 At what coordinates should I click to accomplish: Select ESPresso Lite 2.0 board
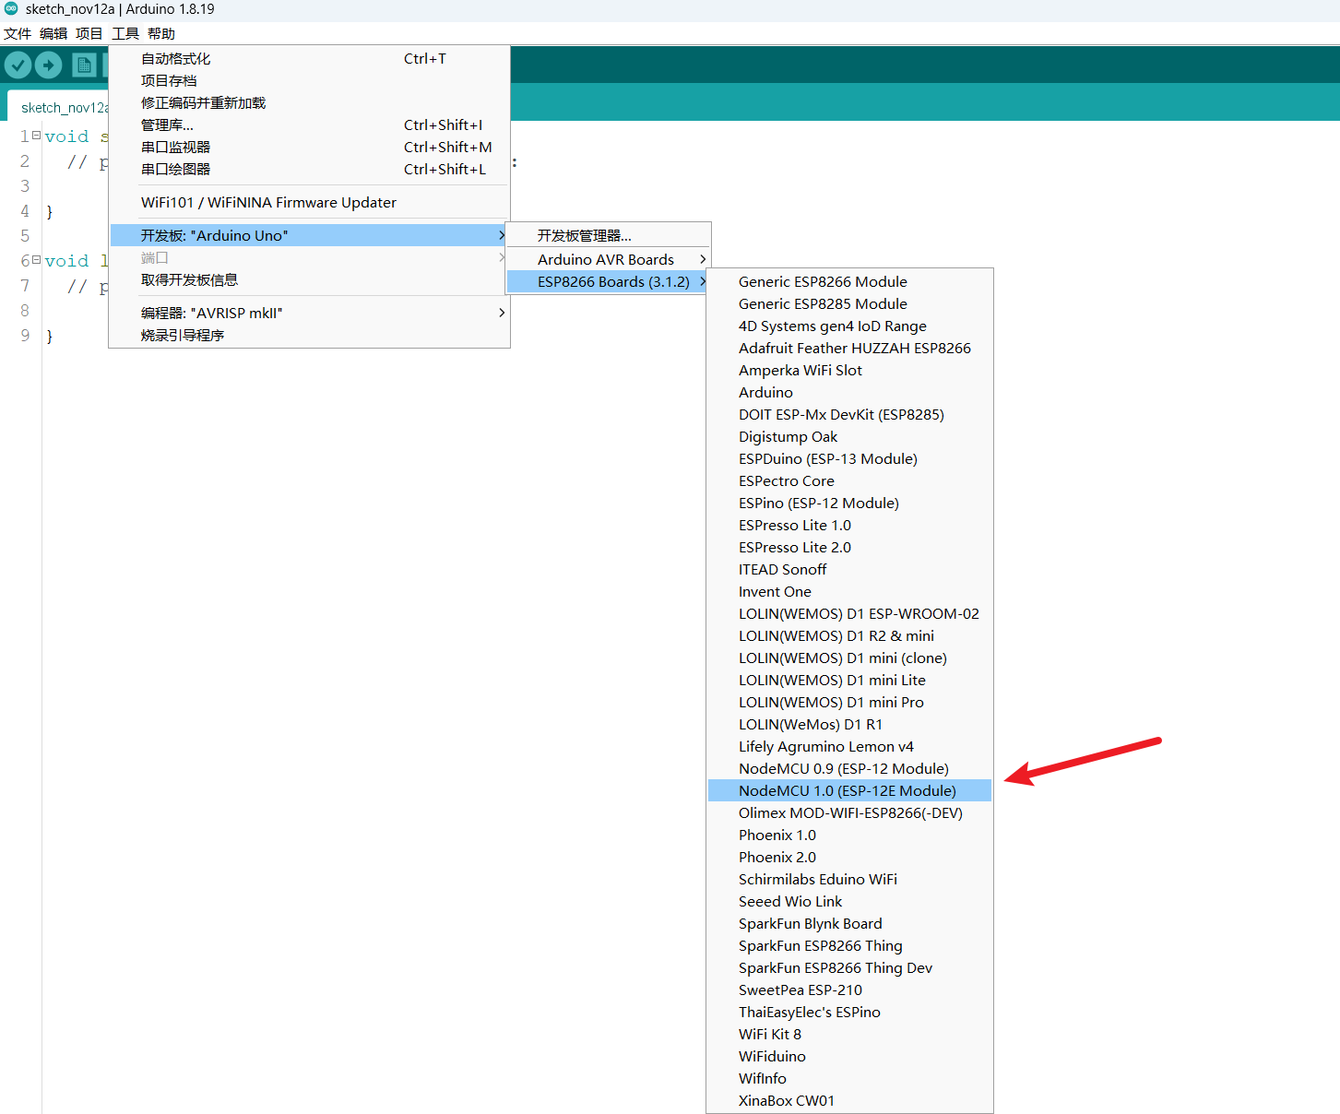pos(849,547)
